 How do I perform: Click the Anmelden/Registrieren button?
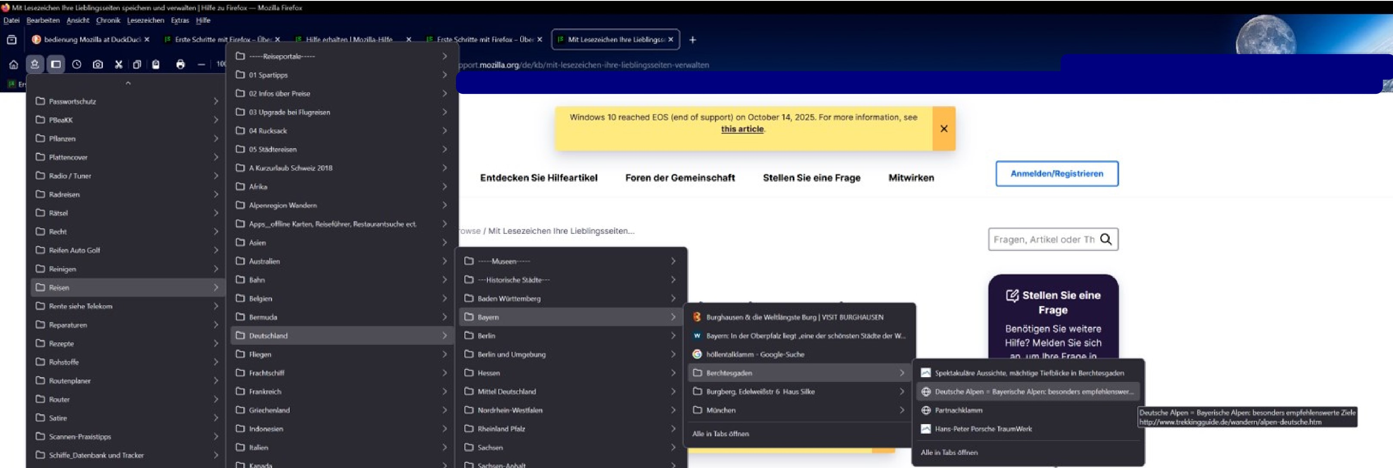pos(1057,174)
